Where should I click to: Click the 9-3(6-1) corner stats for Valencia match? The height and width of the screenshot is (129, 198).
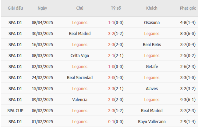click(x=188, y=100)
